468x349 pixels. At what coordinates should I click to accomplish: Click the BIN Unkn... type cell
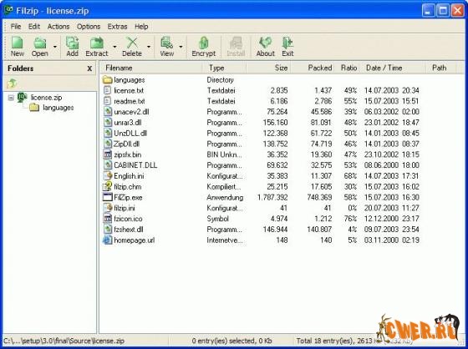click(x=224, y=154)
